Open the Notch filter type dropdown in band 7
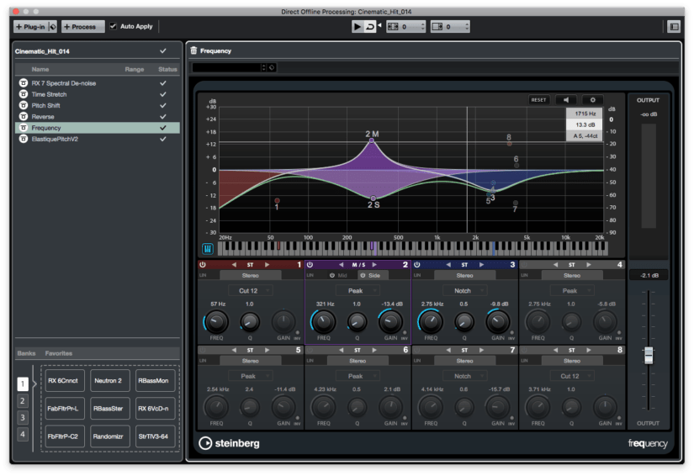The image size is (694, 476). click(464, 376)
